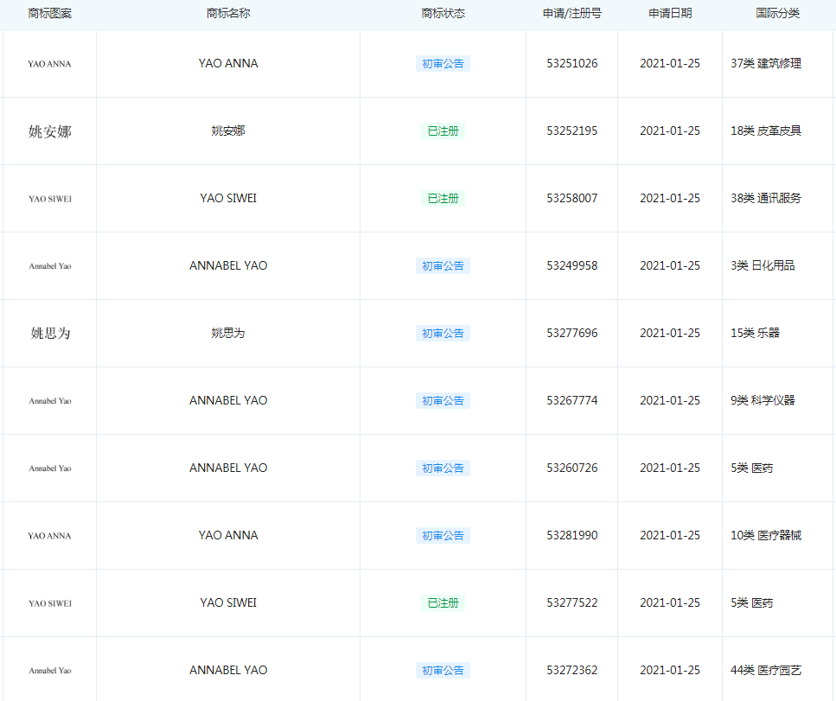Click 初审公告 status tag for 53251026

pyautogui.click(x=443, y=63)
